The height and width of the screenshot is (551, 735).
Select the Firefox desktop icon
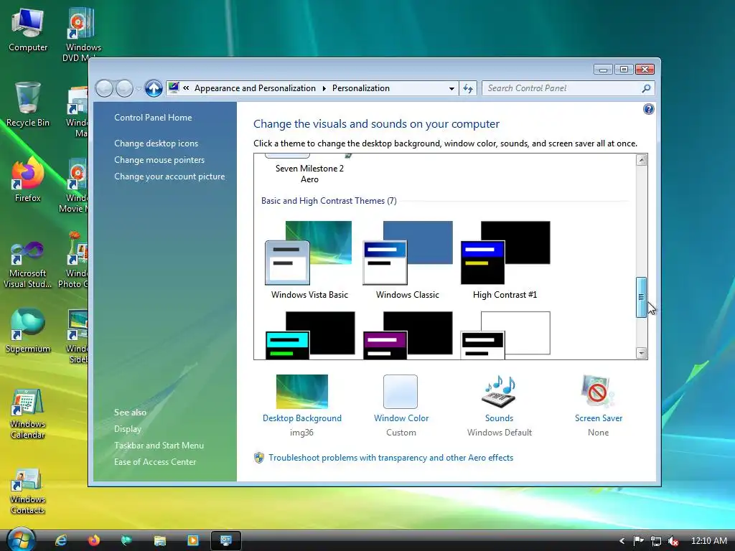[x=28, y=180]
